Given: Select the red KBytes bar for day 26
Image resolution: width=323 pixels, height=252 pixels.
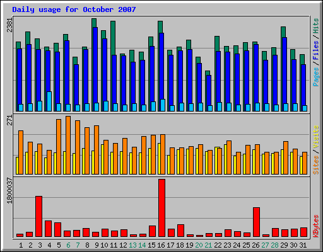Looking at the screenshot, I should [256, 222].
